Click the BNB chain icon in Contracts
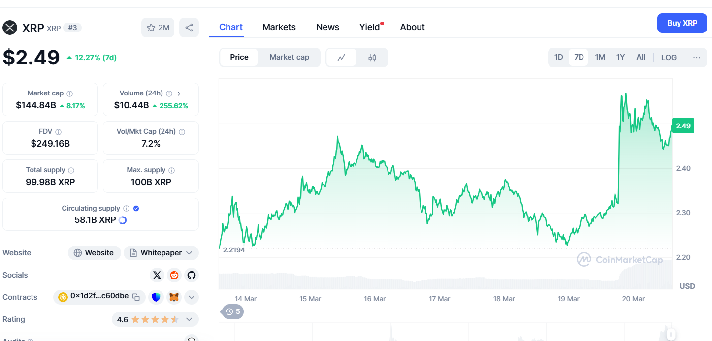 [x=63, y=297]
